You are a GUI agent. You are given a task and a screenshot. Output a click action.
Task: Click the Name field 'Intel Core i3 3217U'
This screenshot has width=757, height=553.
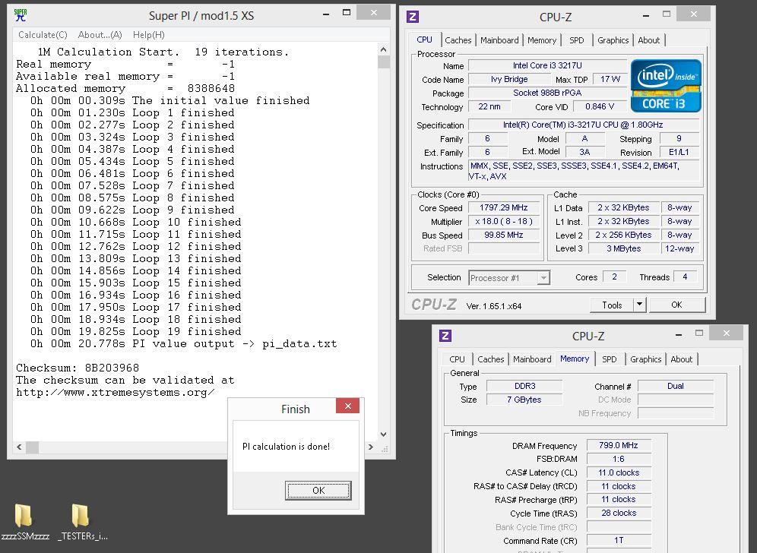coord(547,65)
